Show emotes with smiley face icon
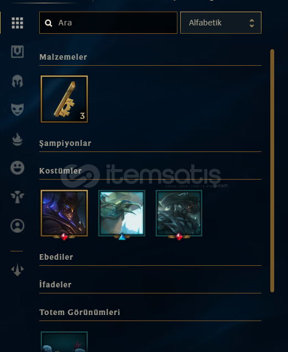The height and width of the screenshot is (352, 288). pos(17,167)
